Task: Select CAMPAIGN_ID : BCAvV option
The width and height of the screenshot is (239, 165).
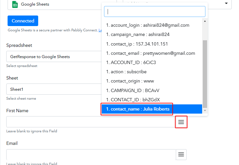Action: [x=152, y=90]
